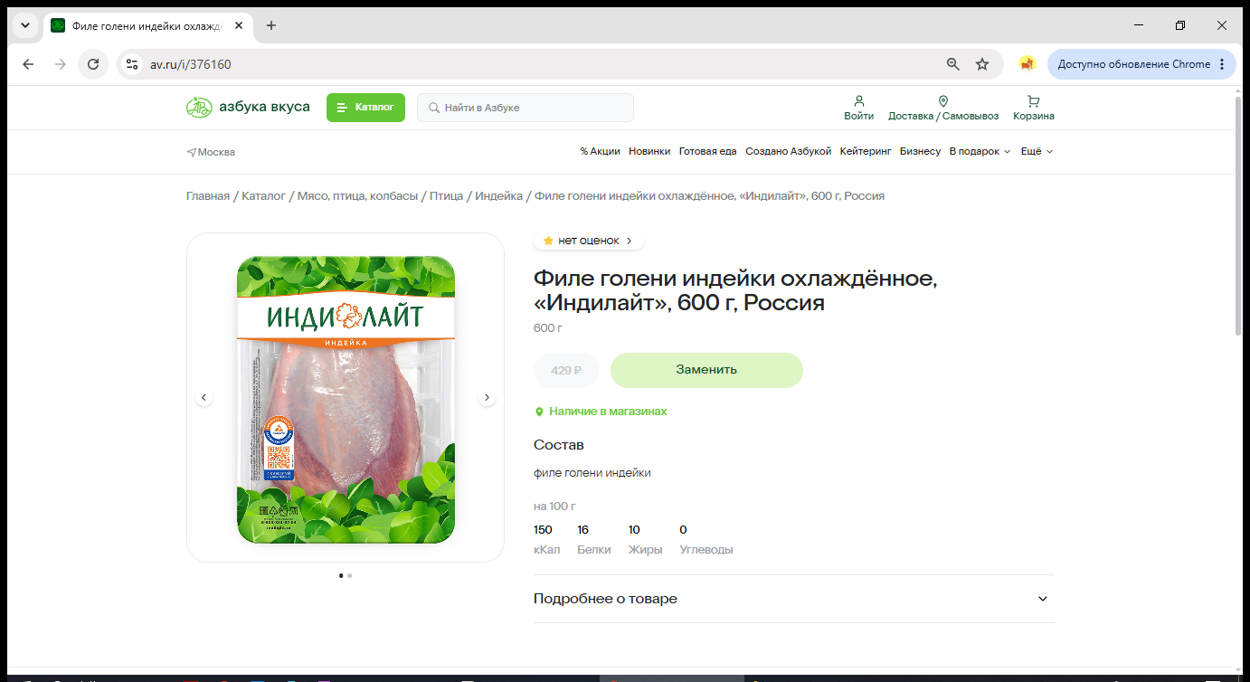
Task: Expand the В подарок dropdown
Action: (980, 151)
